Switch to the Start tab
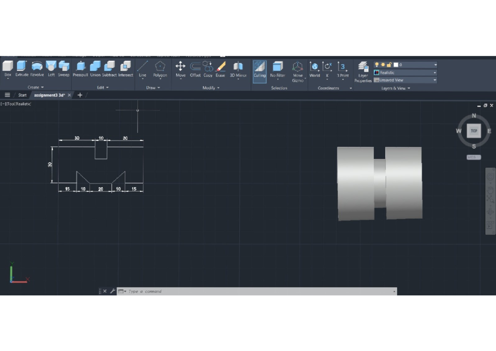 [22, 95]
